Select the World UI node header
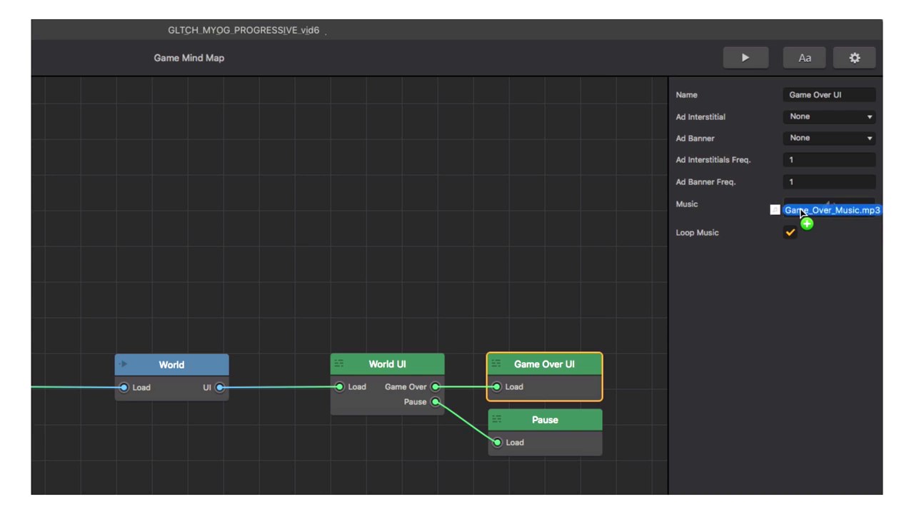 pyautogui.click(x=387, y=364)
